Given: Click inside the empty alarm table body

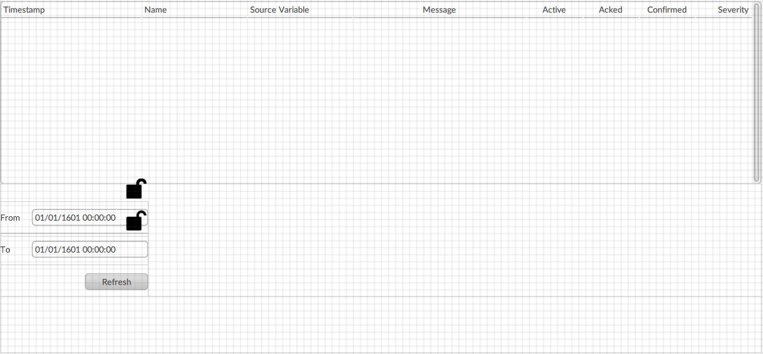Looking at the screenshot, I should coord(376,100).
